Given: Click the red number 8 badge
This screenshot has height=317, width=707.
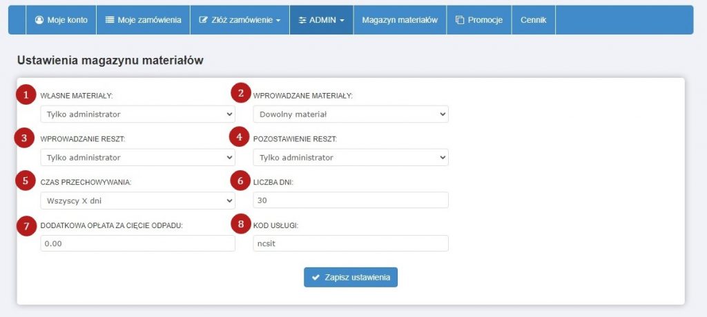Looking at the screenshot, I should click(x=240, y=225).
